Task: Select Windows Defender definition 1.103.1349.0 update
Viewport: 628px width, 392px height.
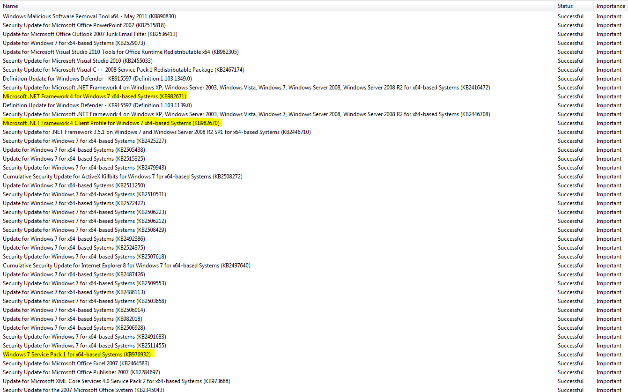Action: pyautogui.click(x=97, y=79)
